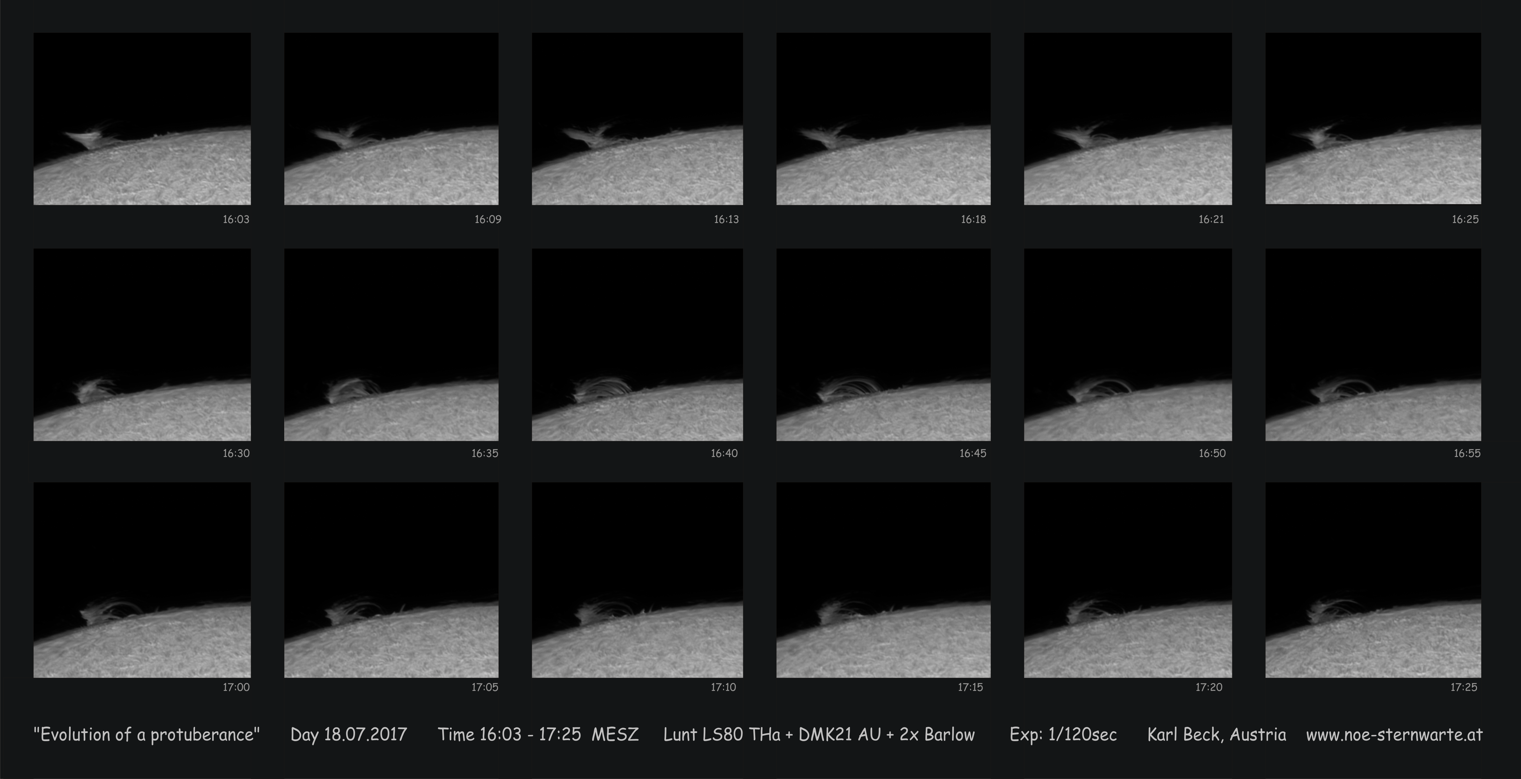This screenshot has width=1521, height=779.
Task: Select the solar frame captured at 16:18
Action: [883, 119]
